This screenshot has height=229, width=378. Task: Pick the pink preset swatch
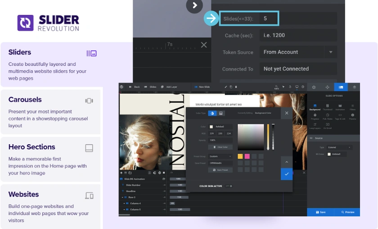pos(247,156)
